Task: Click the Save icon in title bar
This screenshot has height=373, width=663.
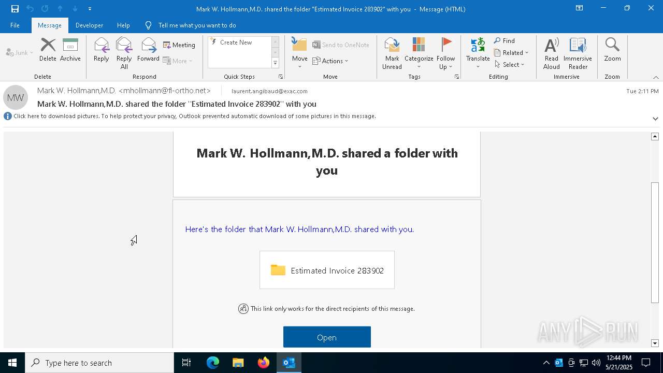Action: click(15, 9)
